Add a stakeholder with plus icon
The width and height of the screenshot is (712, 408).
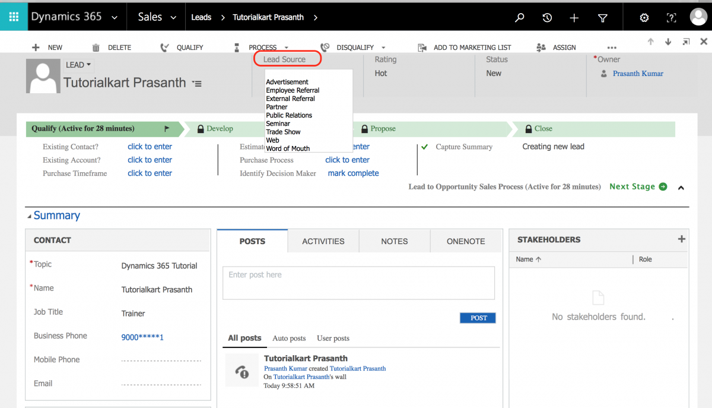[681, 239]
